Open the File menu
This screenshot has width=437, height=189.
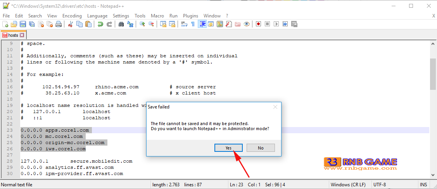(x=6, y=16)
